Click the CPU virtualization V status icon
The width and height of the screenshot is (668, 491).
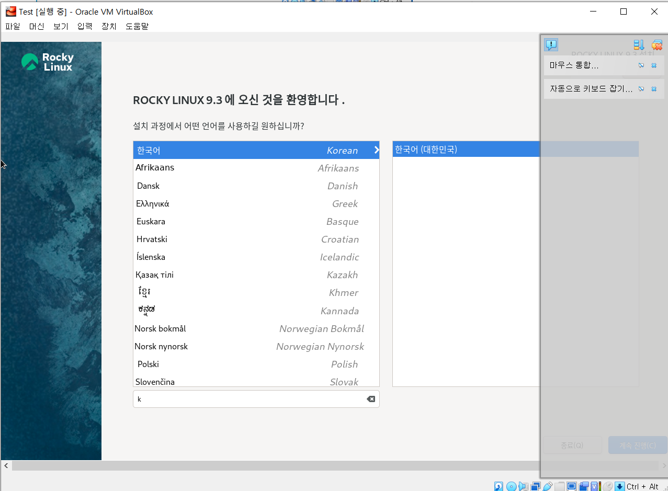(x=595, y=486)
